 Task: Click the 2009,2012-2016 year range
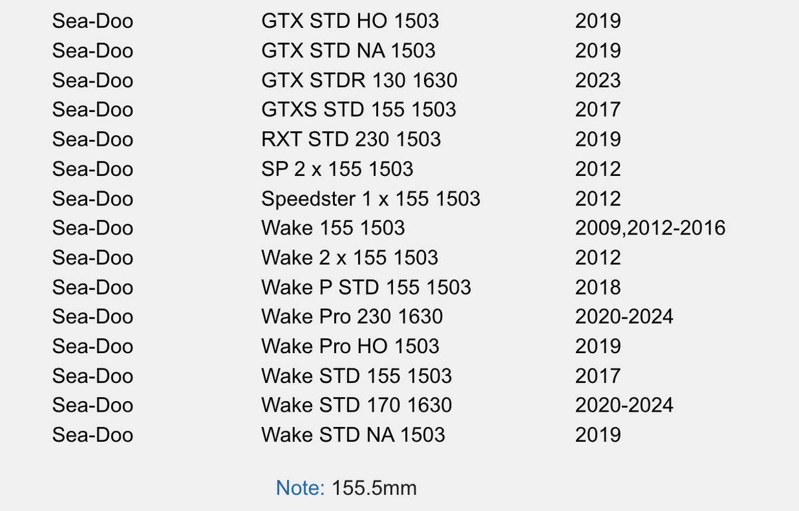pos(650,228)
